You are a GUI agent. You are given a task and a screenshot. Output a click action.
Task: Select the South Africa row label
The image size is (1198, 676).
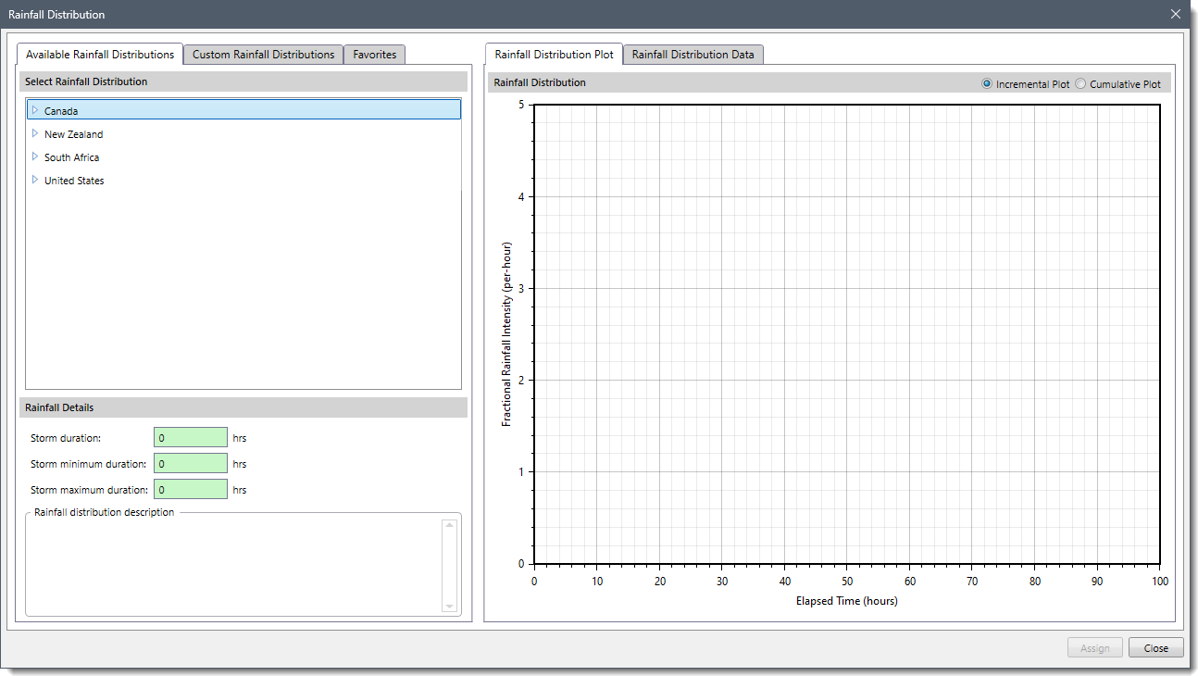72,157
